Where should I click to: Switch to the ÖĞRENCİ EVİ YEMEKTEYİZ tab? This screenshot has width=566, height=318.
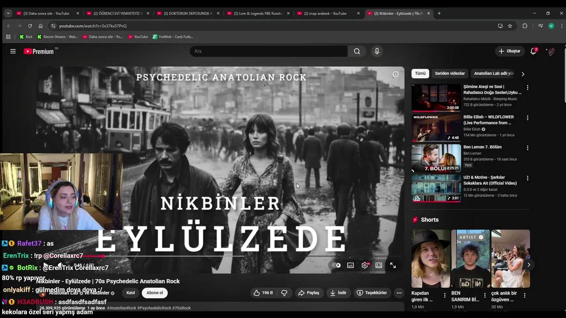118,13
